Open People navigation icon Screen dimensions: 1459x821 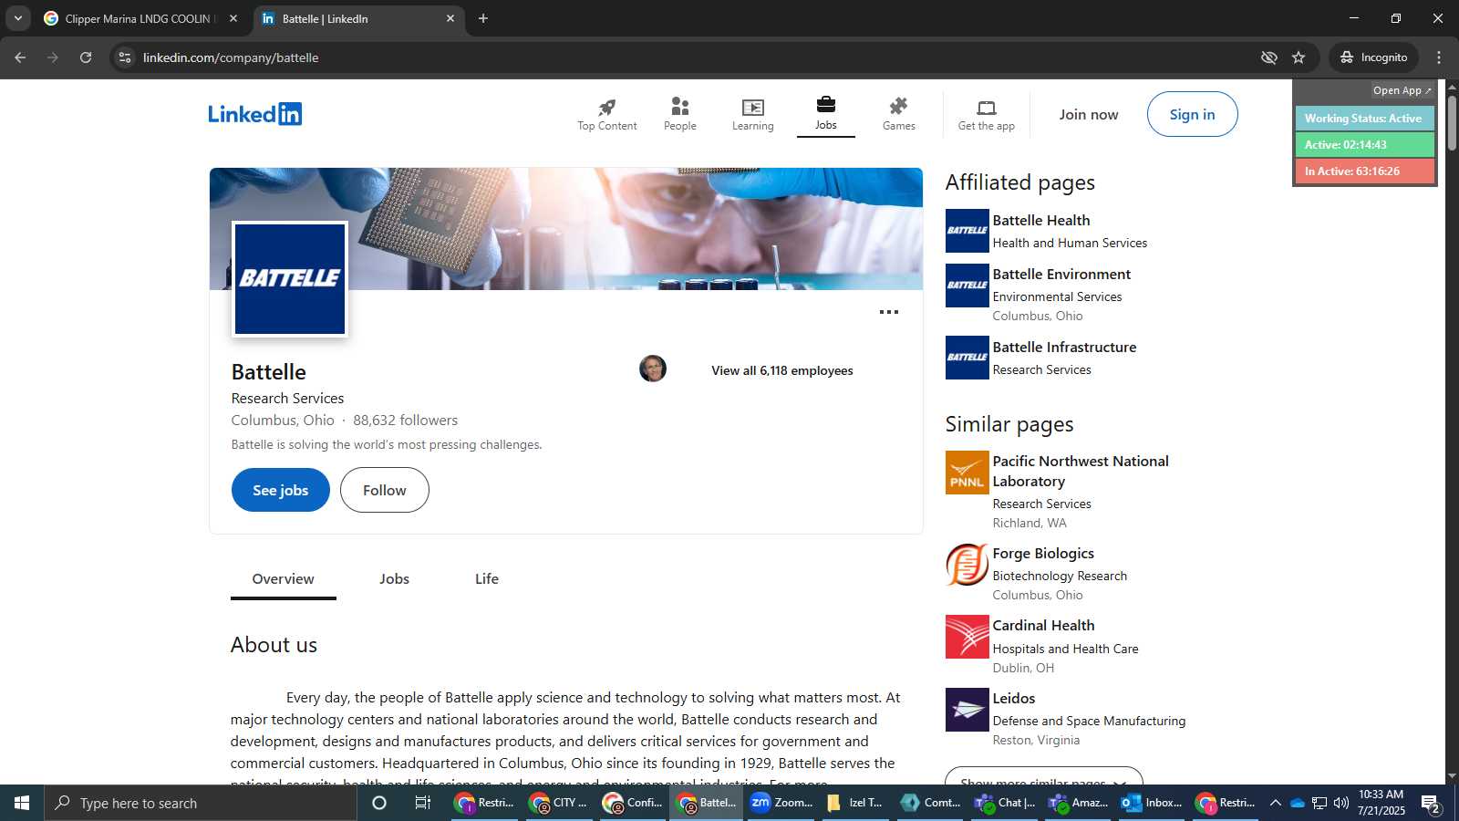(679, 107)
